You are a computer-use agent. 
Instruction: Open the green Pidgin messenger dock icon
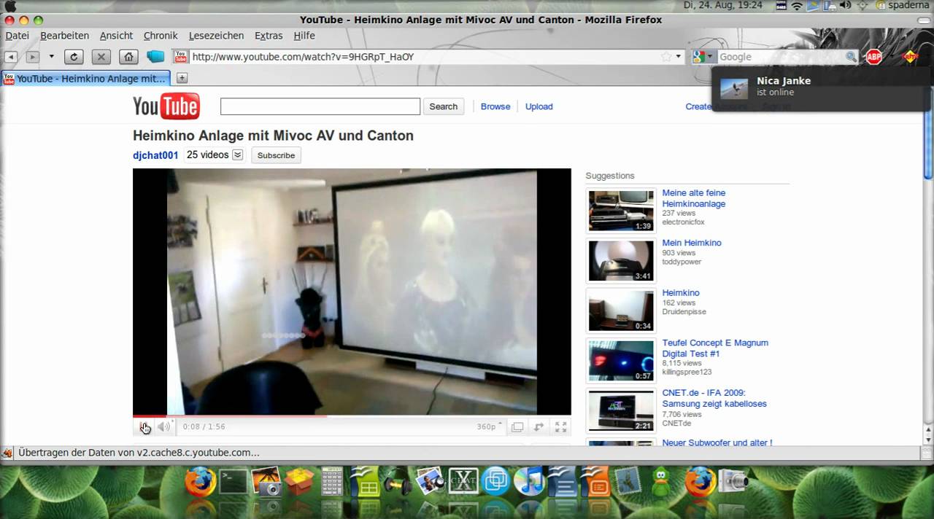(x=662, y=482)
